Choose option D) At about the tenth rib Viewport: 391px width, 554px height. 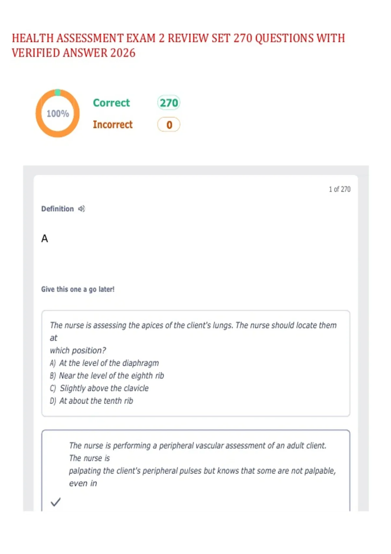click(91, 401)
